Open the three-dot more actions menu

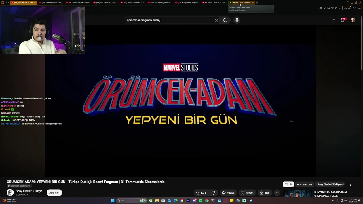click(x=277, y=193)
